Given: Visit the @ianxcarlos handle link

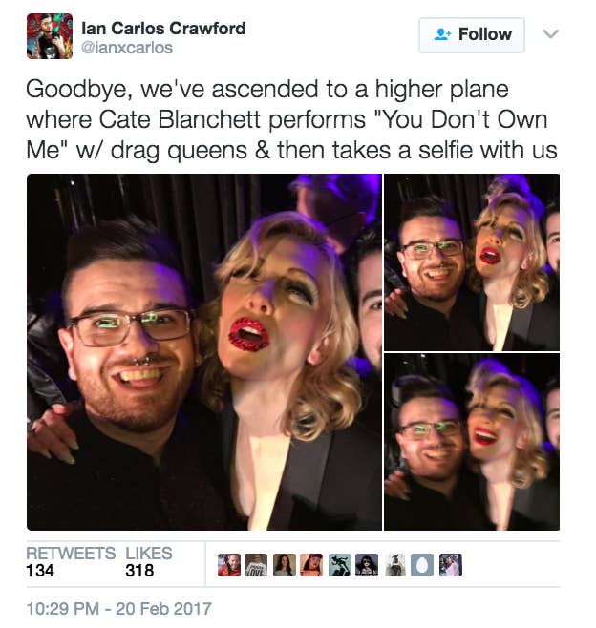Looking at the screenshot, I should click(x=127, y=48).
